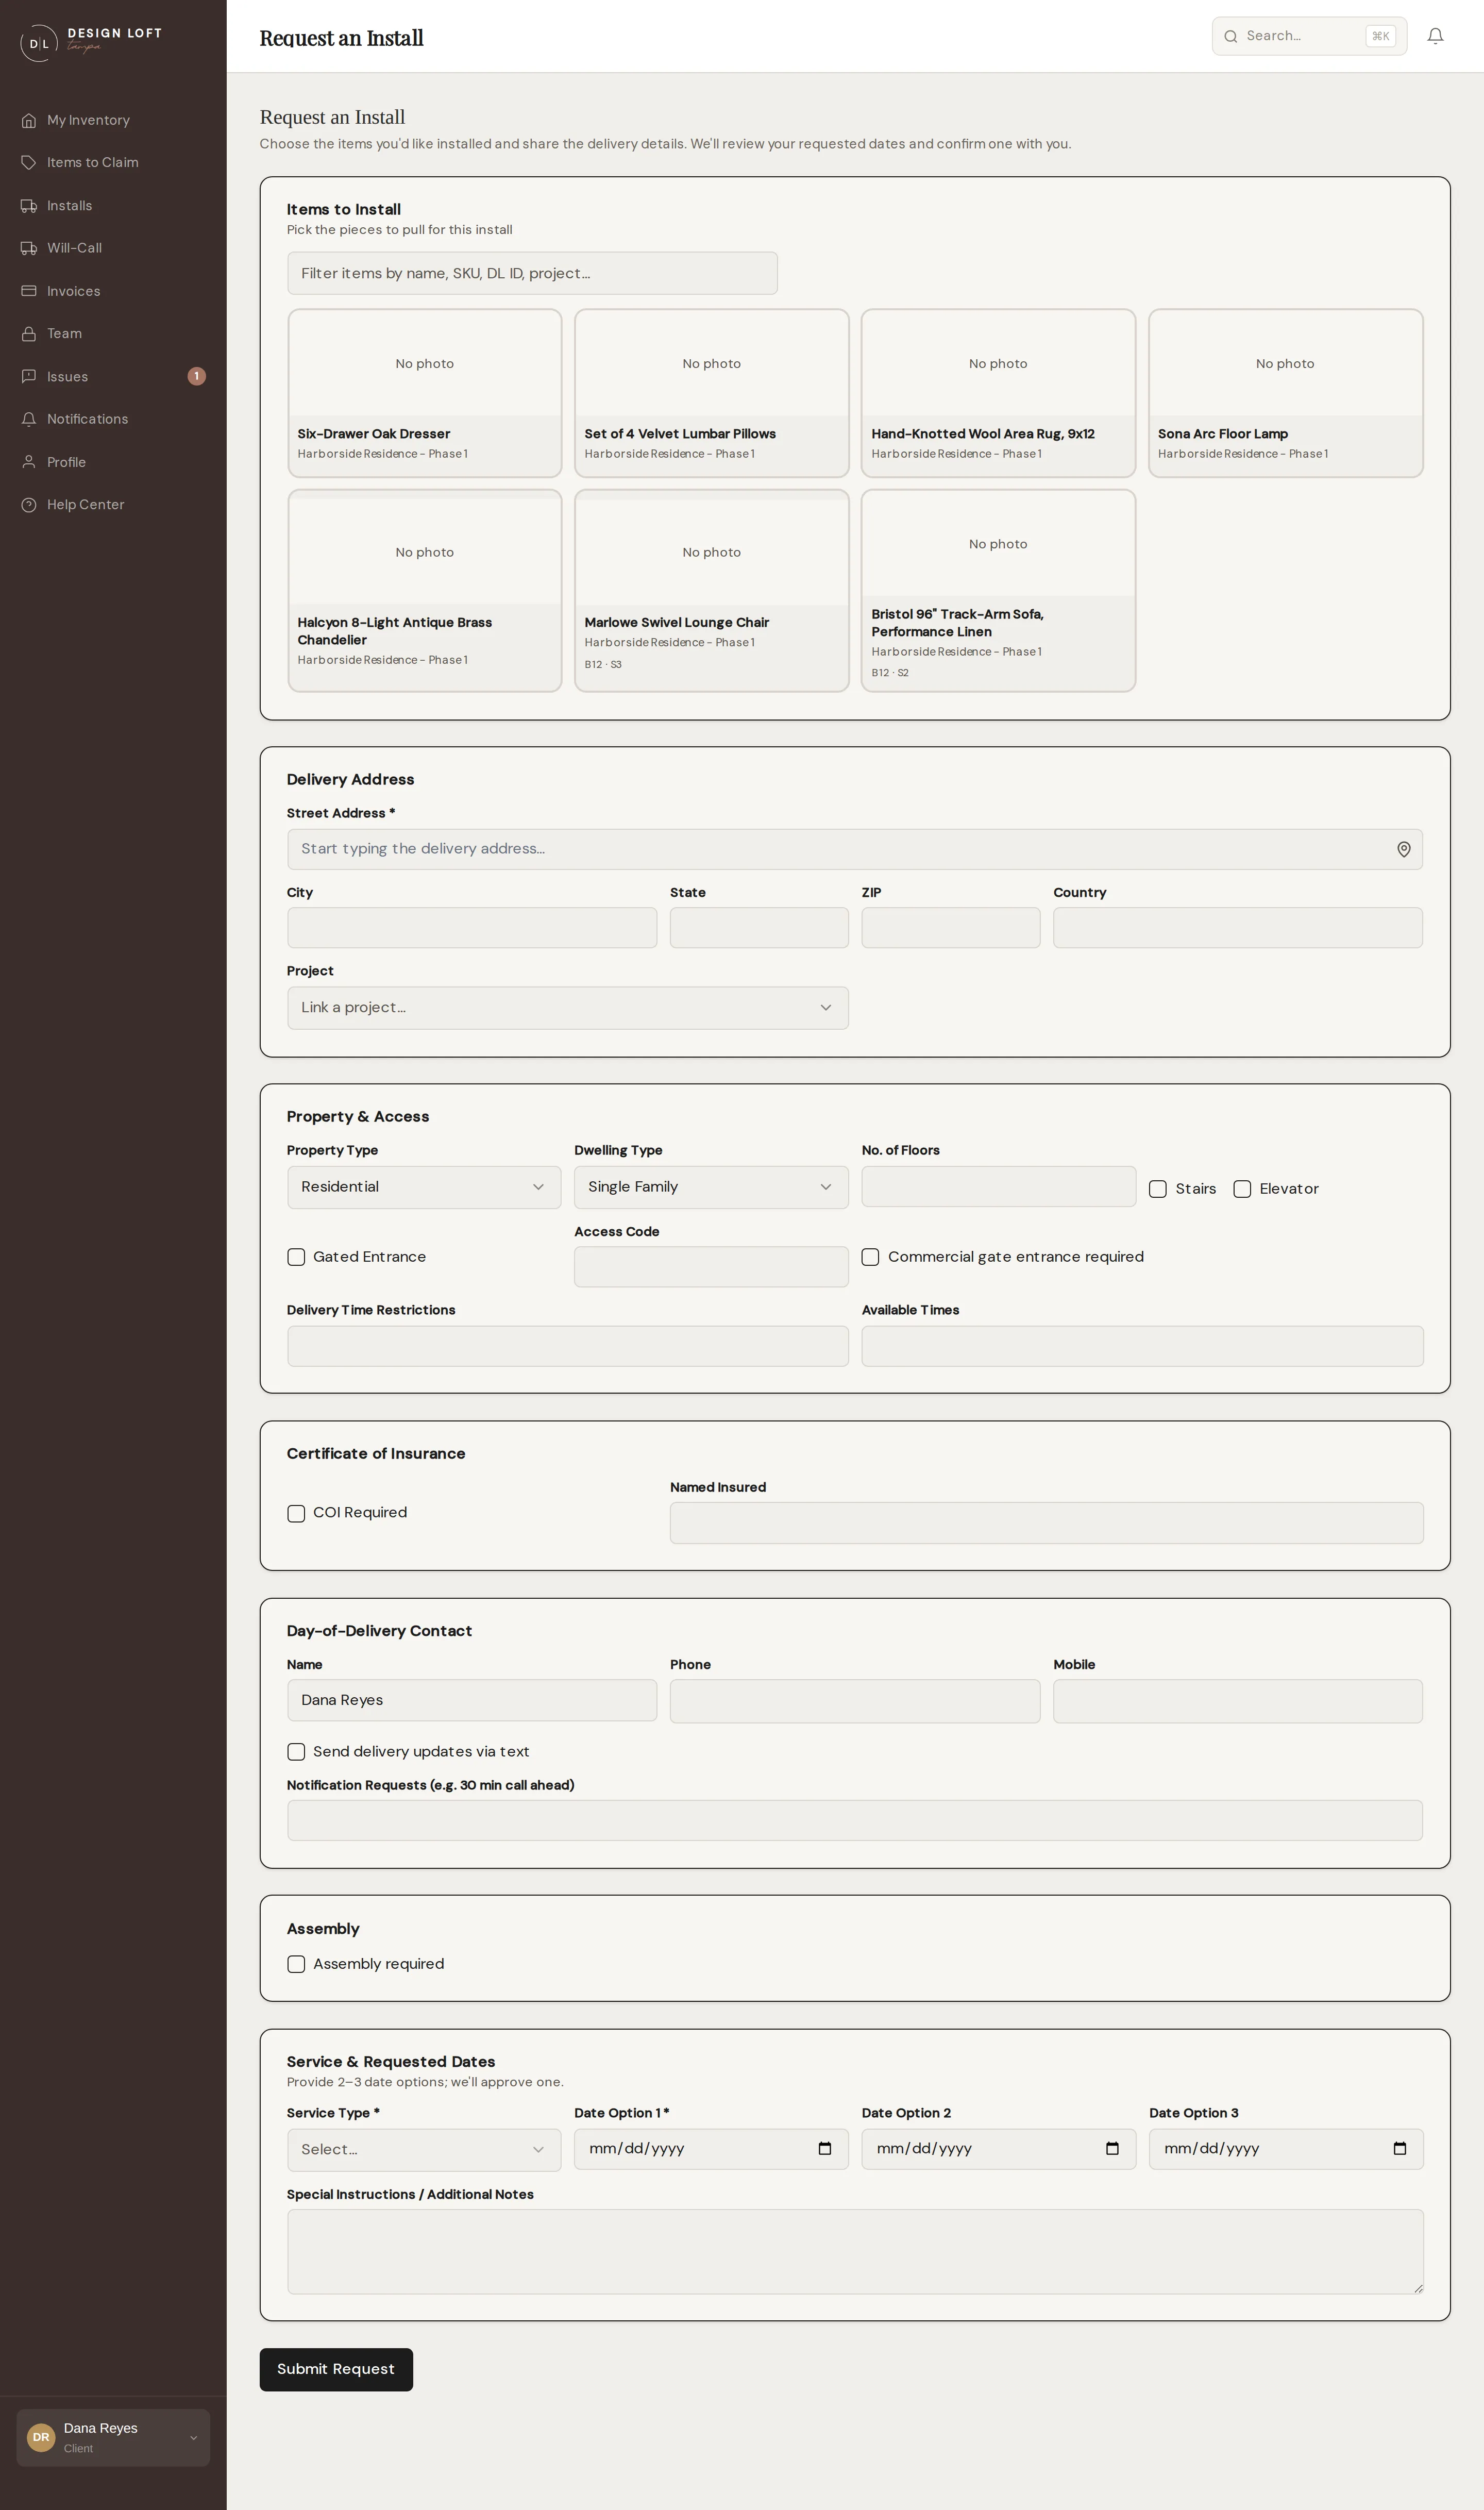1484x2510 pixels.
Task: Open notifications bell in top bar
Action: pos(1435,36)
